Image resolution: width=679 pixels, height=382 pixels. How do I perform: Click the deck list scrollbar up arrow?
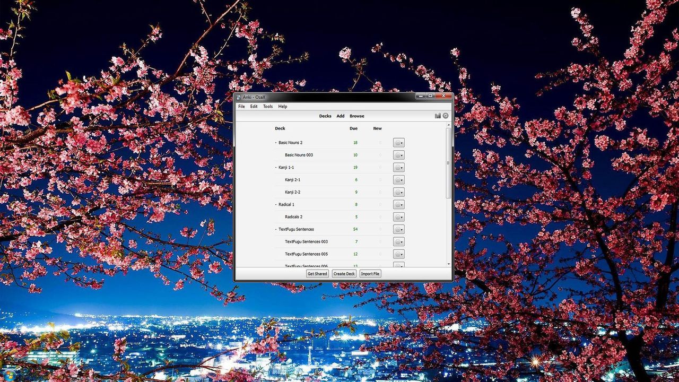[x=449, y=125]
